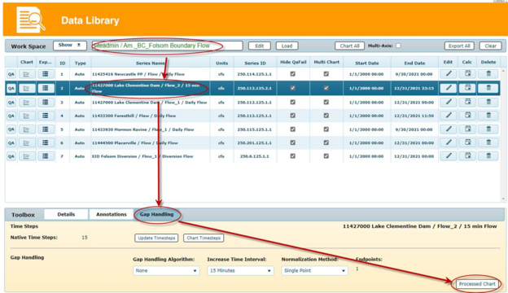This screenshot has width=508, height=293.
Task: Open the calculator for the EID Folsom Diversion row
Action: coord(467,156)
